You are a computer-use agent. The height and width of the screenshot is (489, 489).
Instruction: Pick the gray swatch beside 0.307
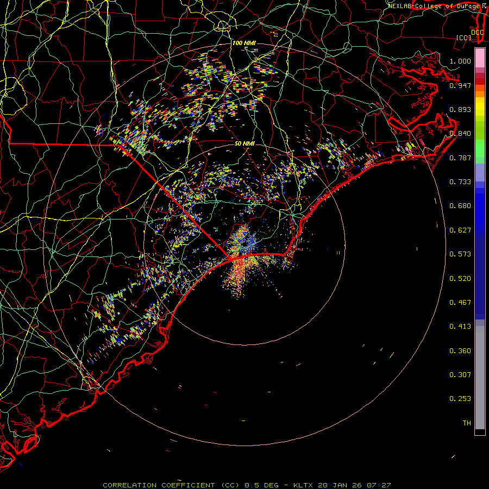point(480,378)
